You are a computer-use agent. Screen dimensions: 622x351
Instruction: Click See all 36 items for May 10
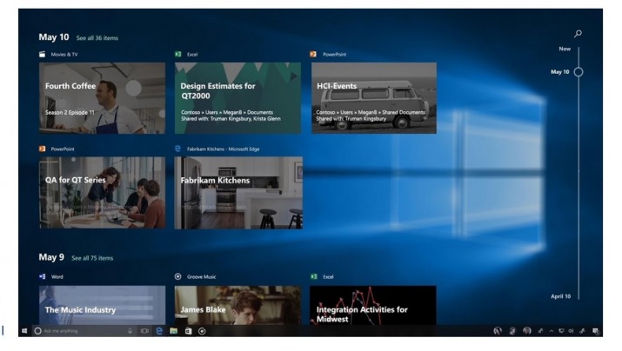(x=97, y=38)
